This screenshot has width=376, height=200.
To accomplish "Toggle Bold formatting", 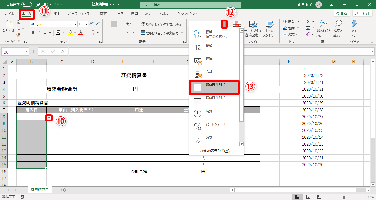I will (33, 33).
